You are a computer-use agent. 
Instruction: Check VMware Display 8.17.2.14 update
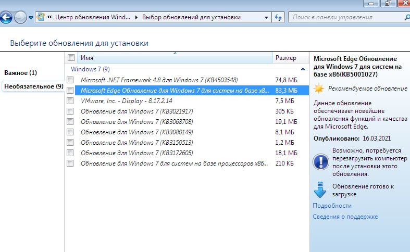point(70,101)
